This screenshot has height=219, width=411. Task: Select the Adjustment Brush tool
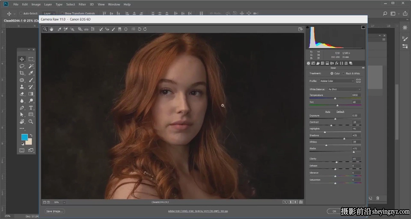click(113, 29)
